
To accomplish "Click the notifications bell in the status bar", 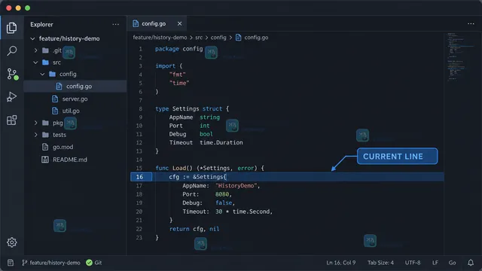I will click(x=471, y=263).
